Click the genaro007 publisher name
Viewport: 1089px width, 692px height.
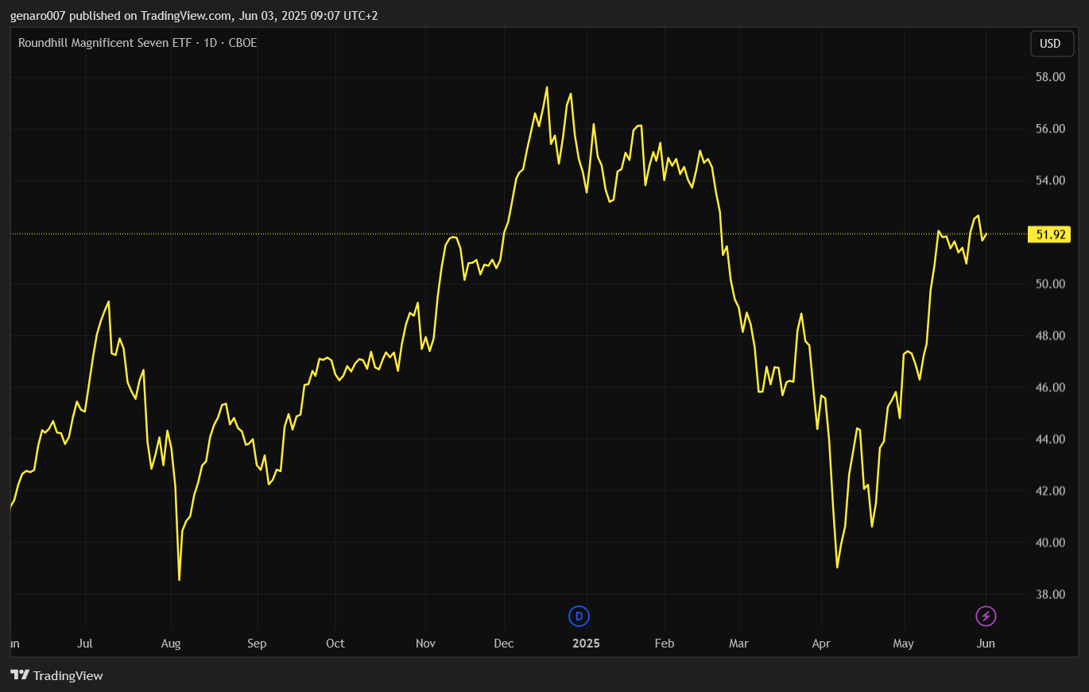tap(37, 16)
